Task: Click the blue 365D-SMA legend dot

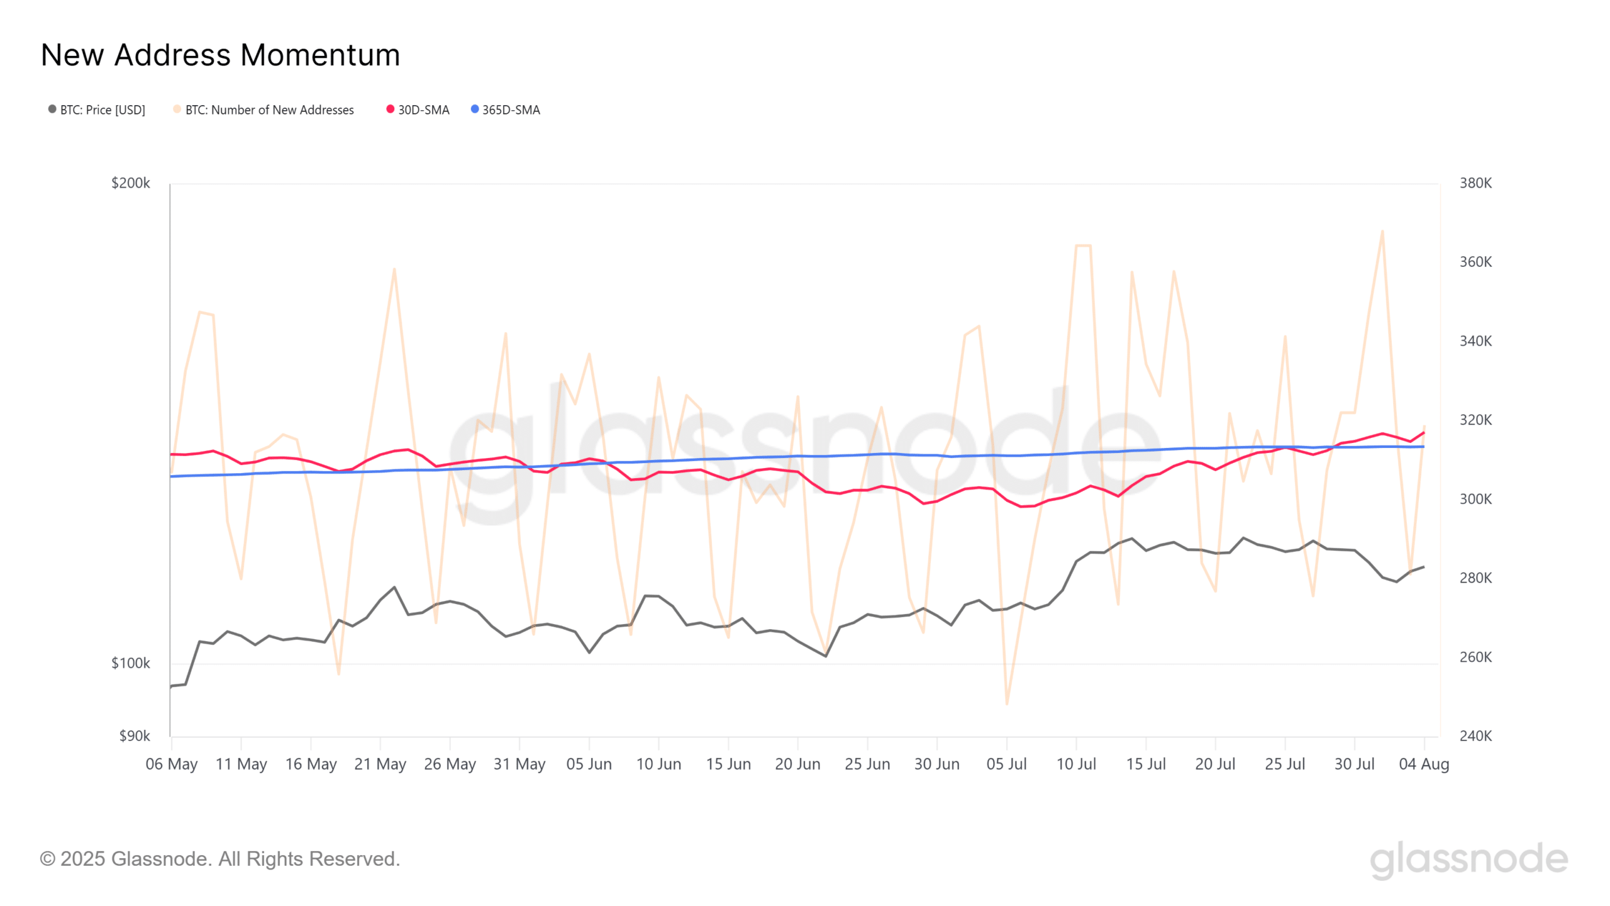Action: tap(475, 109)
